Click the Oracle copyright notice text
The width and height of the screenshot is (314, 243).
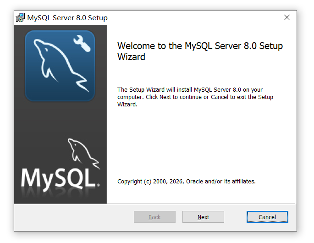tap(186, 181)
